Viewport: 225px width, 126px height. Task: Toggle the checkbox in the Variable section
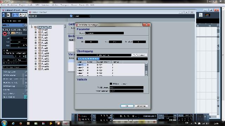tap(111, 84)
